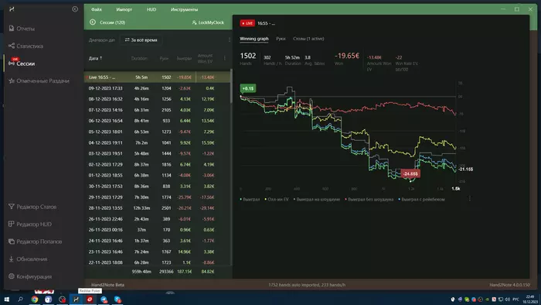Toggle Олл-ин EV series in legend
The image size is (541, 305).
coord(277,199)
